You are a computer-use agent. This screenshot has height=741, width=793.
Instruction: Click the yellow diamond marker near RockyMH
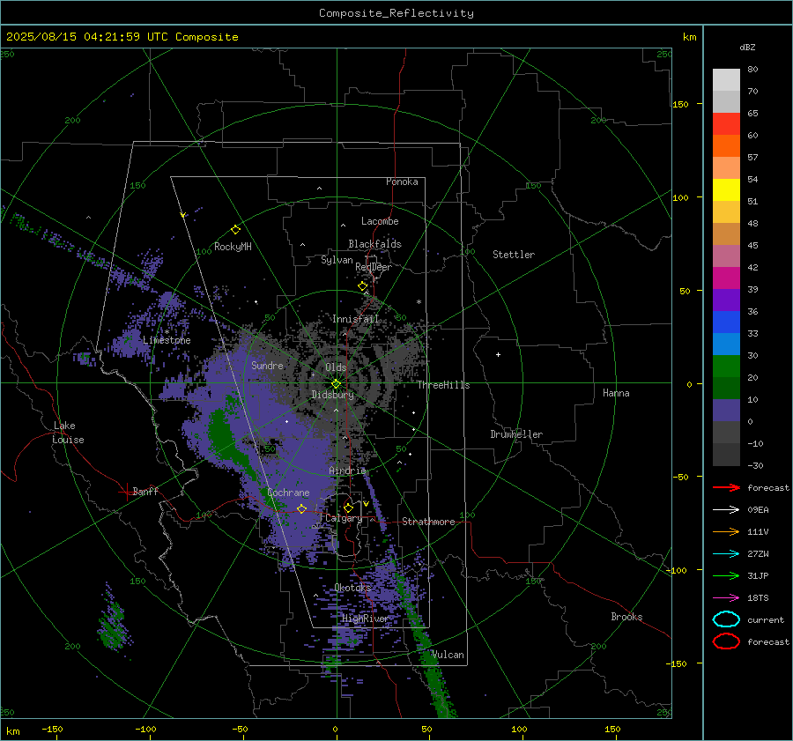[x=235, y=230]
